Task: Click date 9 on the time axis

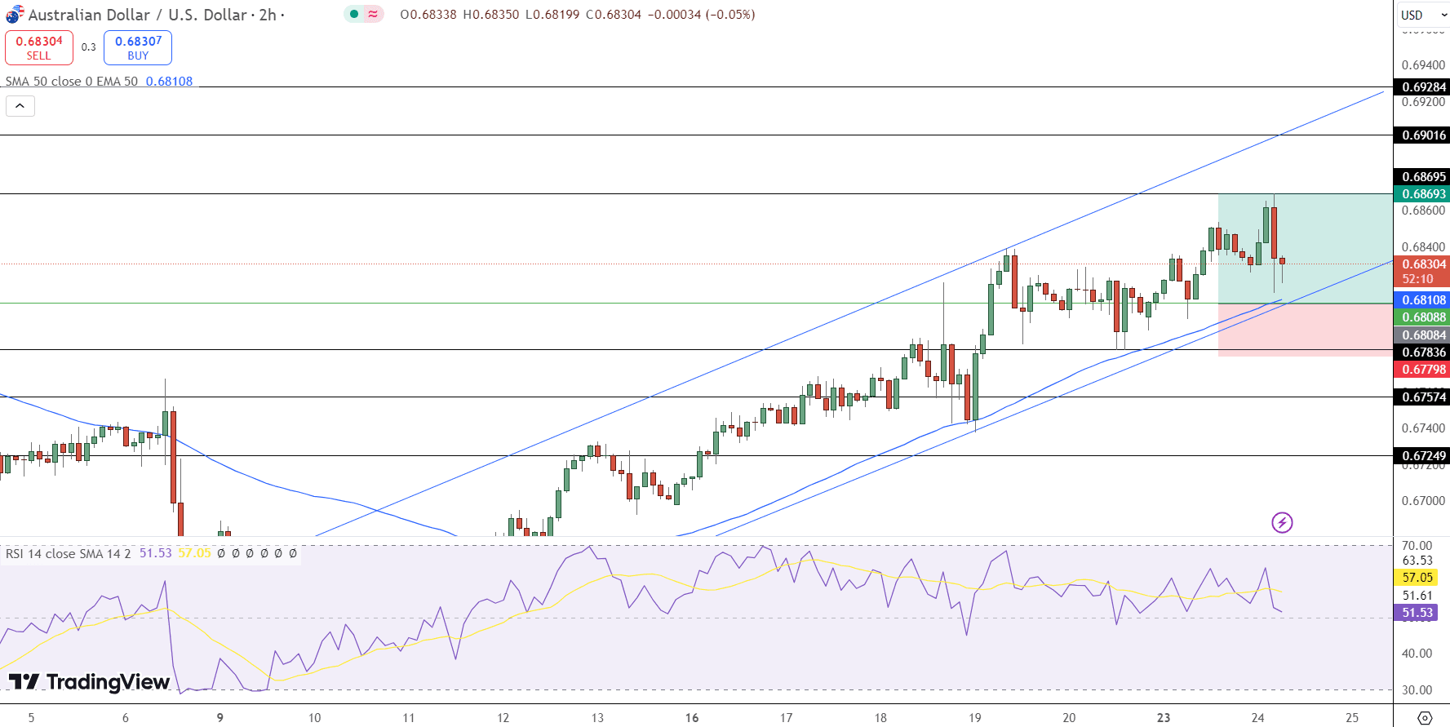Action: [x=219, y=718]
